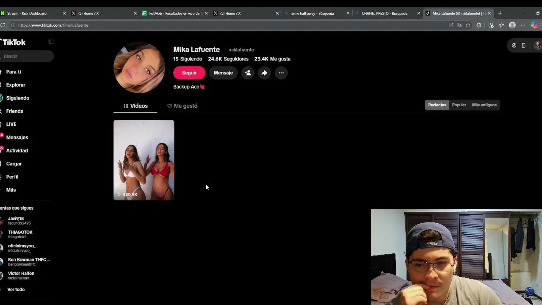Open the browser Extensions puzzle icon
The width and height of the screenshot is (542, 305).
click(478, 25)
